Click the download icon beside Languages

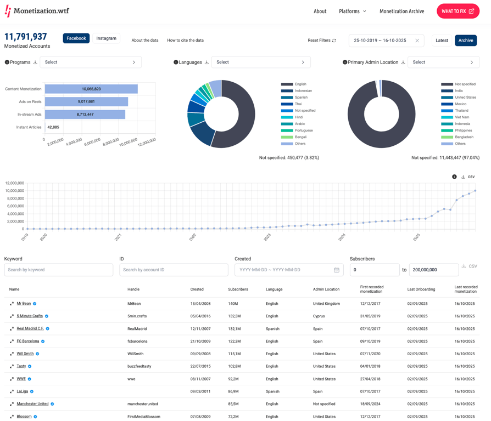pos(207,62)
